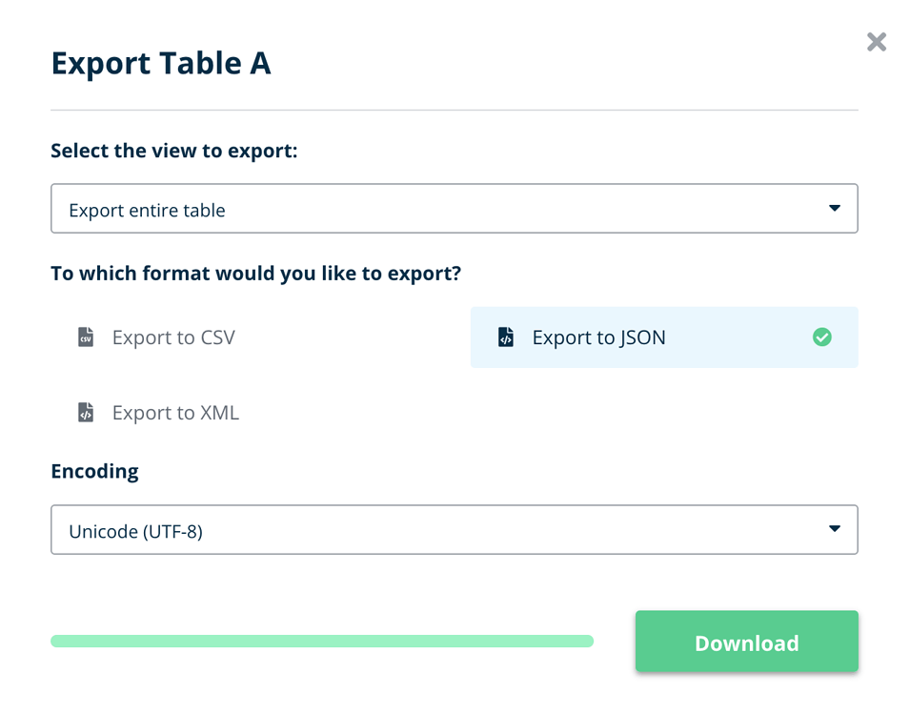Close the Export Table A dialog
The width and height of the screenshot is (910, 715).
[x=877, y=42]
